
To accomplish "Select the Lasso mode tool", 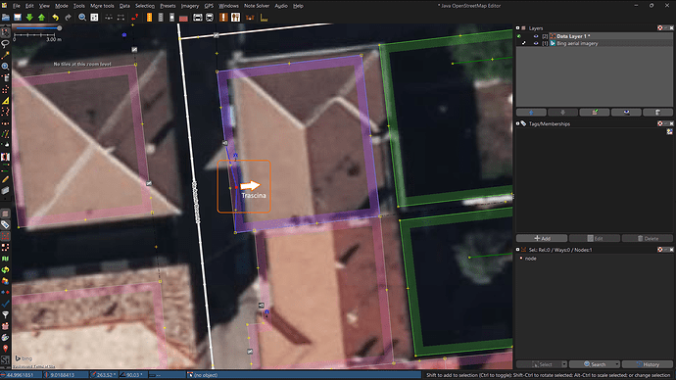I will pyautogui.click(x=5, y=44).
